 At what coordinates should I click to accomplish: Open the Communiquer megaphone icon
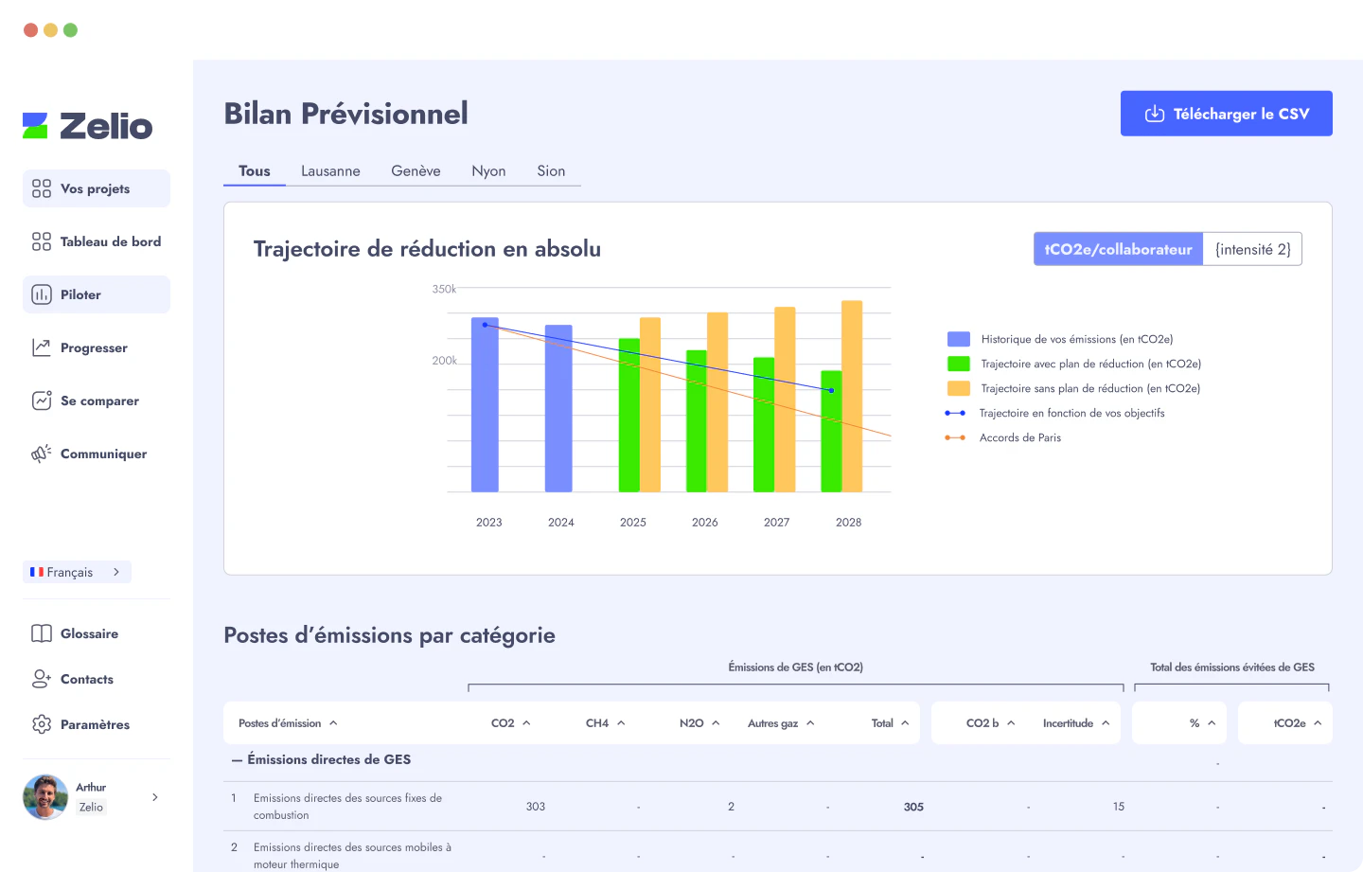click(41, 454)
